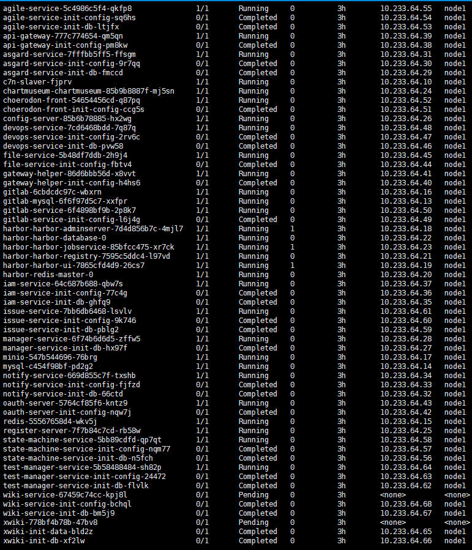Click IP address 10.233.64.55

(x=406, y=9)
